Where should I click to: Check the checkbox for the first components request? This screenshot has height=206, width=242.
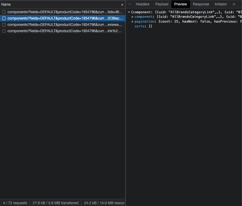4,12
